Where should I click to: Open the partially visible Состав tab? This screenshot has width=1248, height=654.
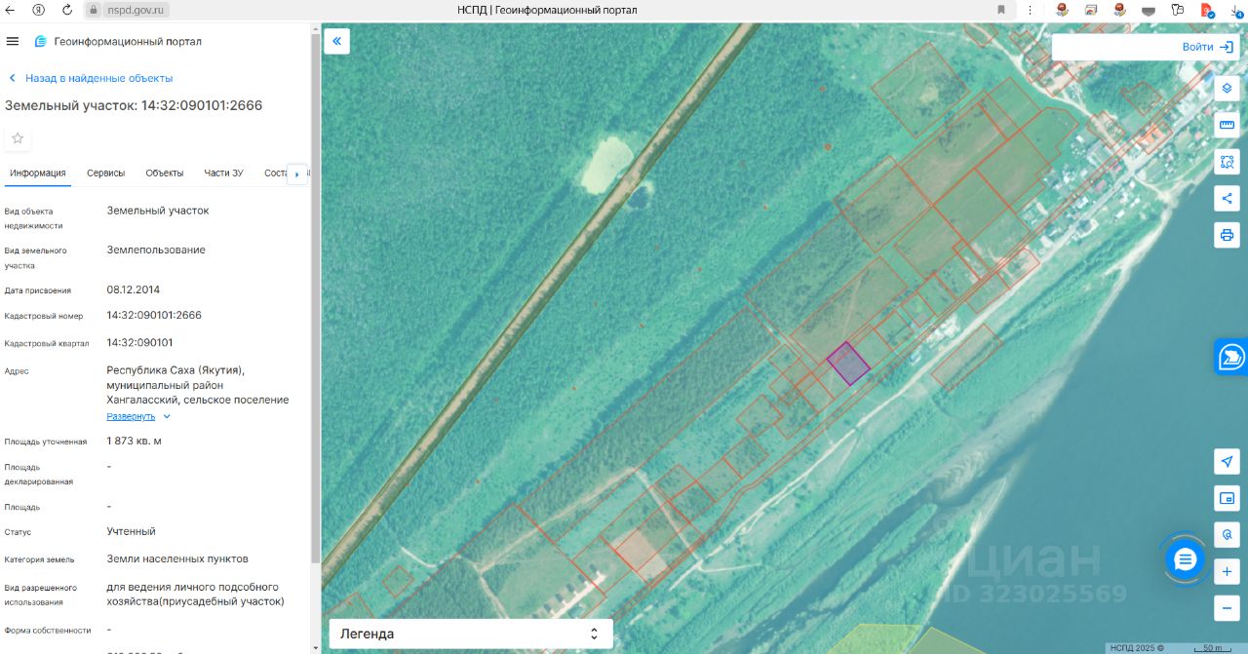[275, 173]
